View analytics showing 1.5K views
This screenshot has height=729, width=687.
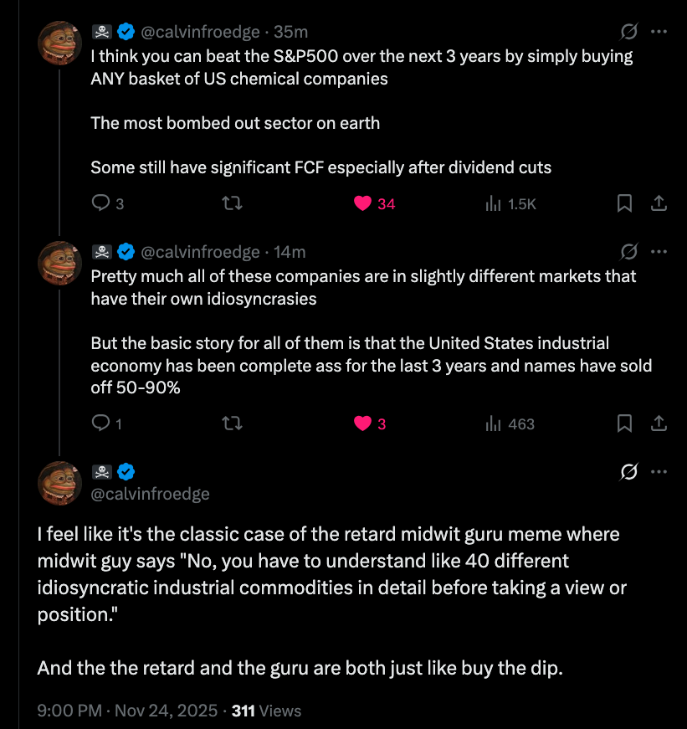click(x=493, y=203)
